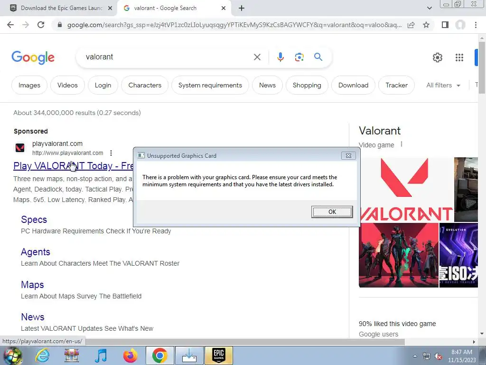Open the tab search chevron

(x=429, y=9)
